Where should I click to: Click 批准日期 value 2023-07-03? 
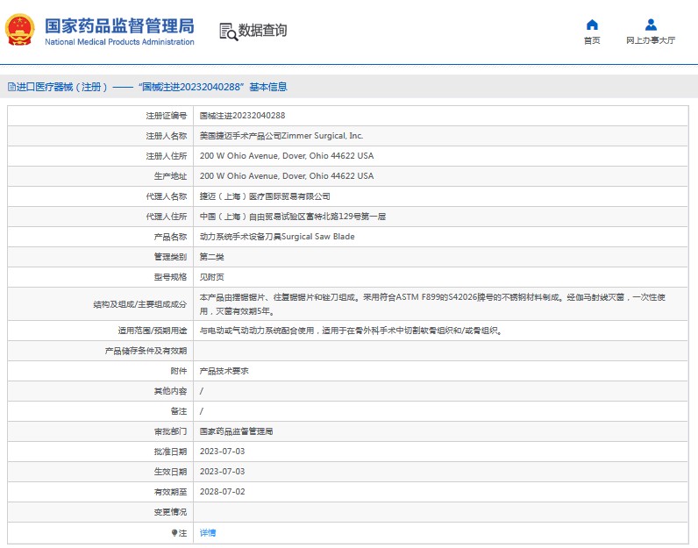222,452
